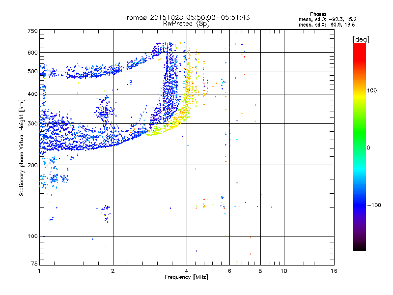This screenshot has width=393, height=295.
Task: Click the y-axis tick label '75'
Action: click(34, 264)
